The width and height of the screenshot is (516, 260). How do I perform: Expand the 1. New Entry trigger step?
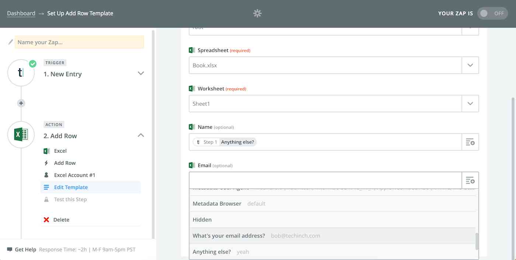click(x=141, y=73)
